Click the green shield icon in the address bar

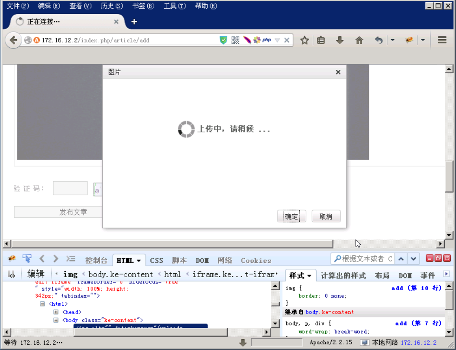click(x=223, y=40)
